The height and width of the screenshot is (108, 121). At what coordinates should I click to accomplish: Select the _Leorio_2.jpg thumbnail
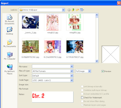30,22
